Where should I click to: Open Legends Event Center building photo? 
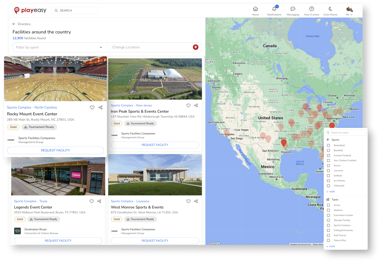pyautogui.click(x=58, y=176)
